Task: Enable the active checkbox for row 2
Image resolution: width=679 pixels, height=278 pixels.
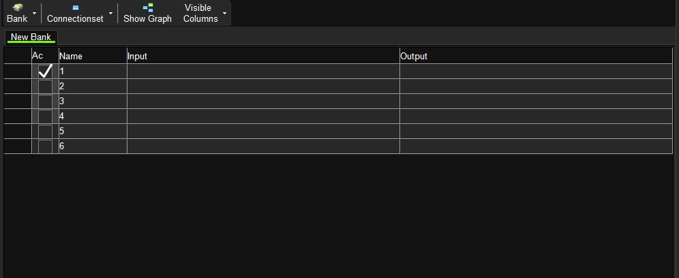Action: point(45,87)
